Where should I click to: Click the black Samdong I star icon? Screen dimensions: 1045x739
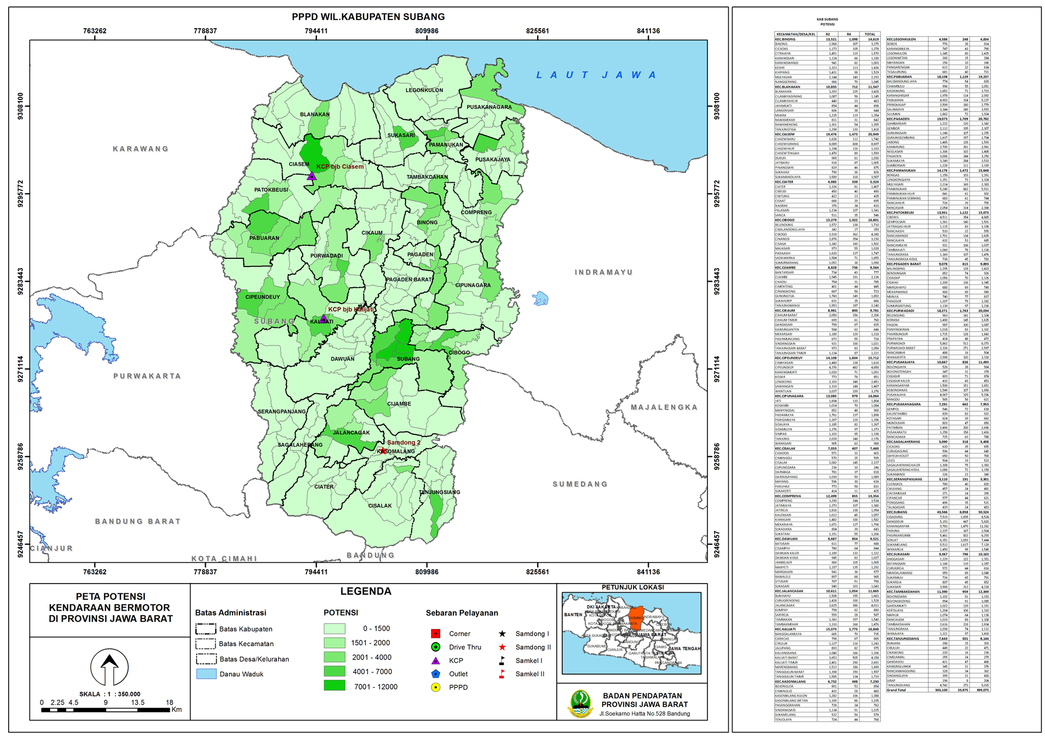tap(502, 634)
